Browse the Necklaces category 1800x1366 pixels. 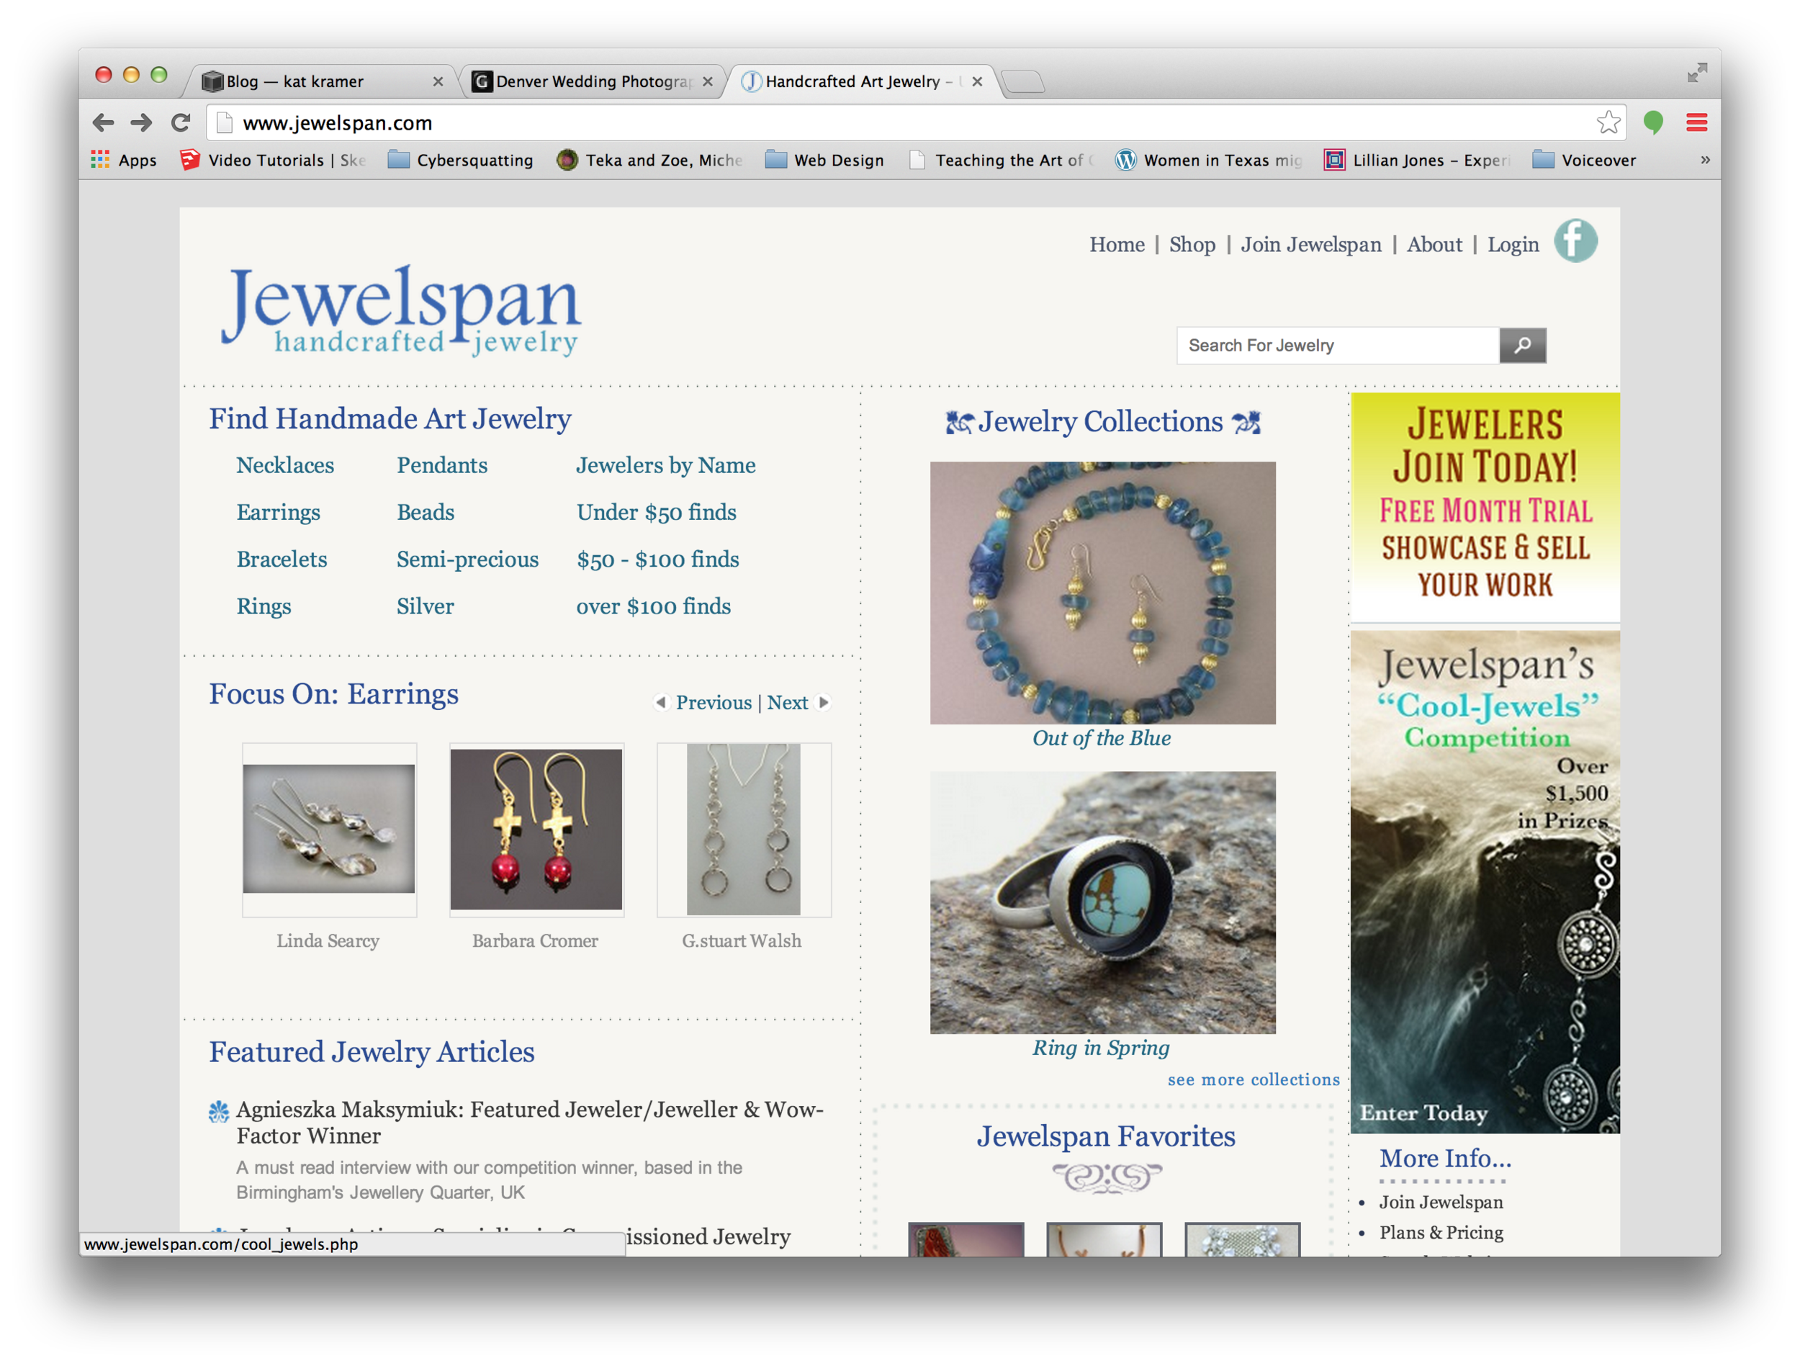click(x=285, y=465)
